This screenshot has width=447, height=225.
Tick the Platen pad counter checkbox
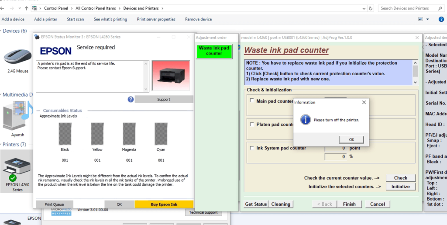tap(252, 125)
